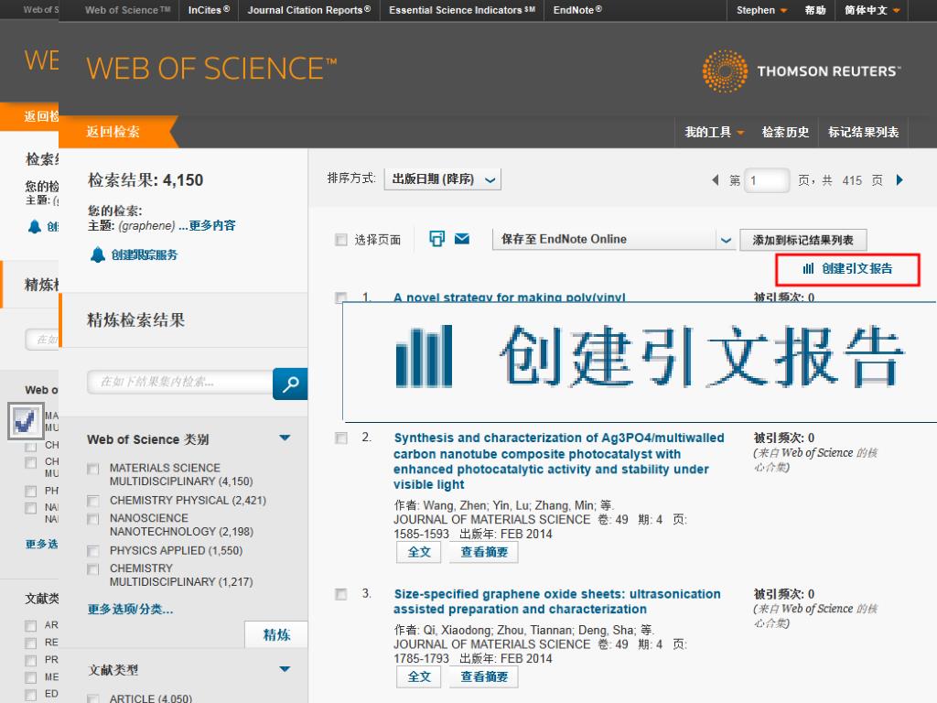Click the ...更多内容 link
This screenshot has width=937, height=703.
(207, 225)
